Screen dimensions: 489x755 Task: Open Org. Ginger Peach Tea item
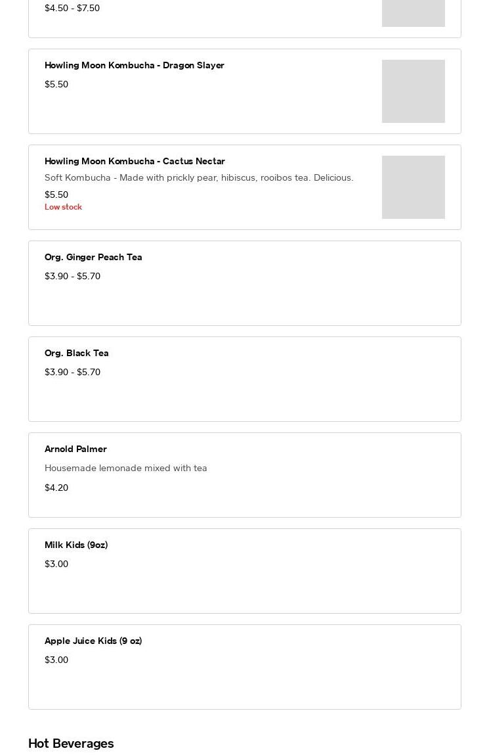93,258
